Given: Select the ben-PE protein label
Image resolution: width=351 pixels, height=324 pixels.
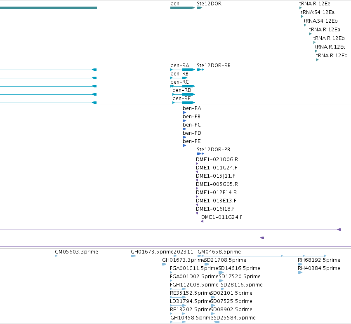Looking at the screenshot, I should tap(192, 142).
